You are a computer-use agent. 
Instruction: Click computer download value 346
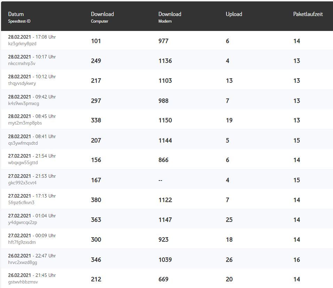[96, 260]
